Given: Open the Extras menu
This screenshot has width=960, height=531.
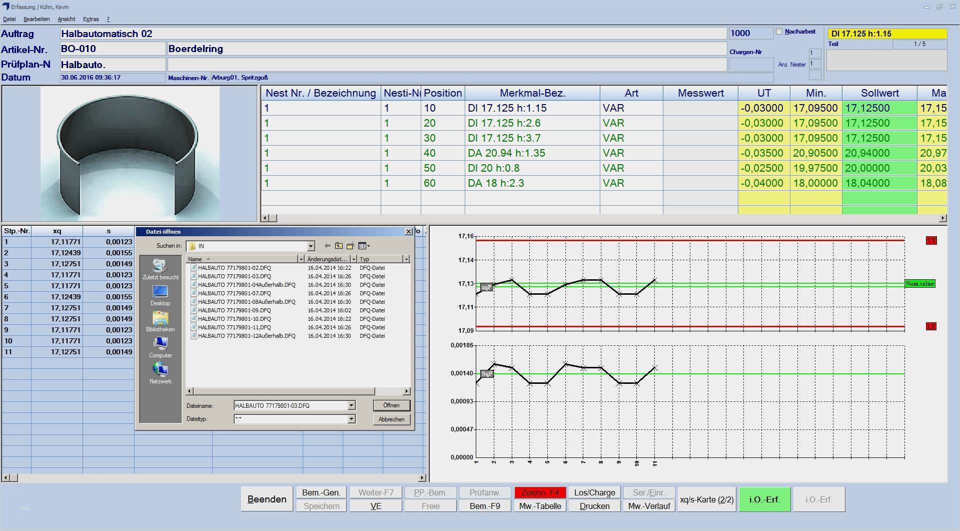Looking at the screenshot, I should pos(91,19).
